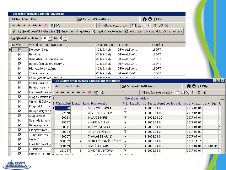The width and height of the screenshot is (226, 170).
Task: Decrease the év year spinner value
Action: pyautogui.click(x=50, y=39)
